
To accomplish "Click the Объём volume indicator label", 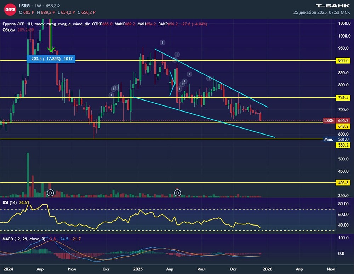I will point(9,30).
